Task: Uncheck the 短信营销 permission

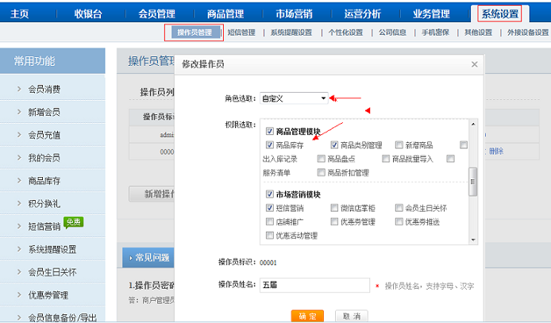Action: (270, 208)
